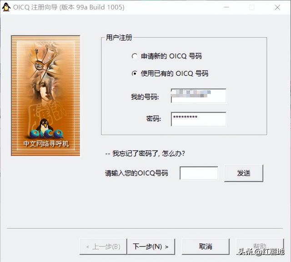Click the 帮助 button
Viewport: 291px width, 262px height.
click(x=260, y=247)
